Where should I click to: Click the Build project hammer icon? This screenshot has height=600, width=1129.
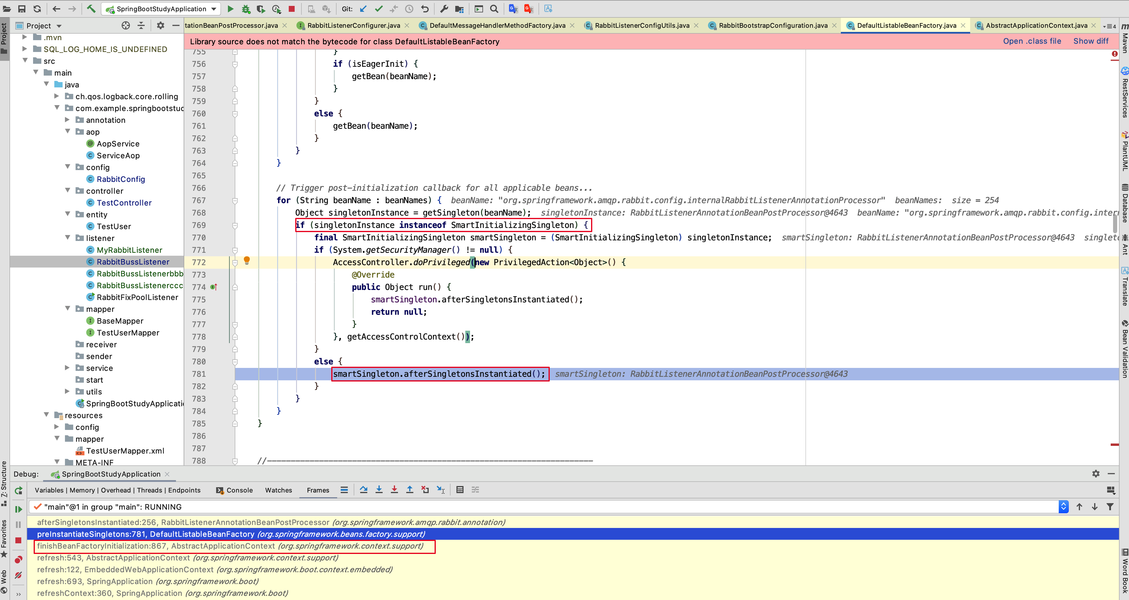[91, 9]
